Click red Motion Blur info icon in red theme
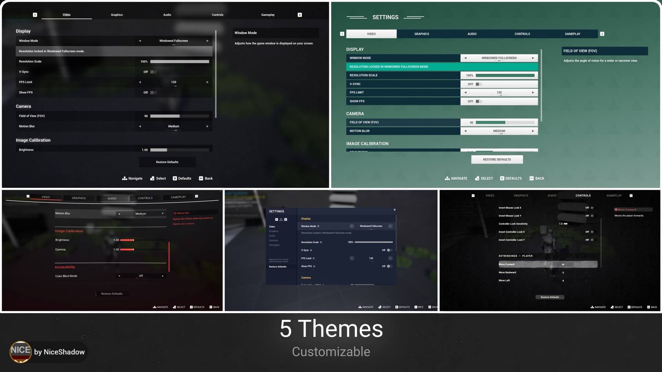 [x=175, y=213]
